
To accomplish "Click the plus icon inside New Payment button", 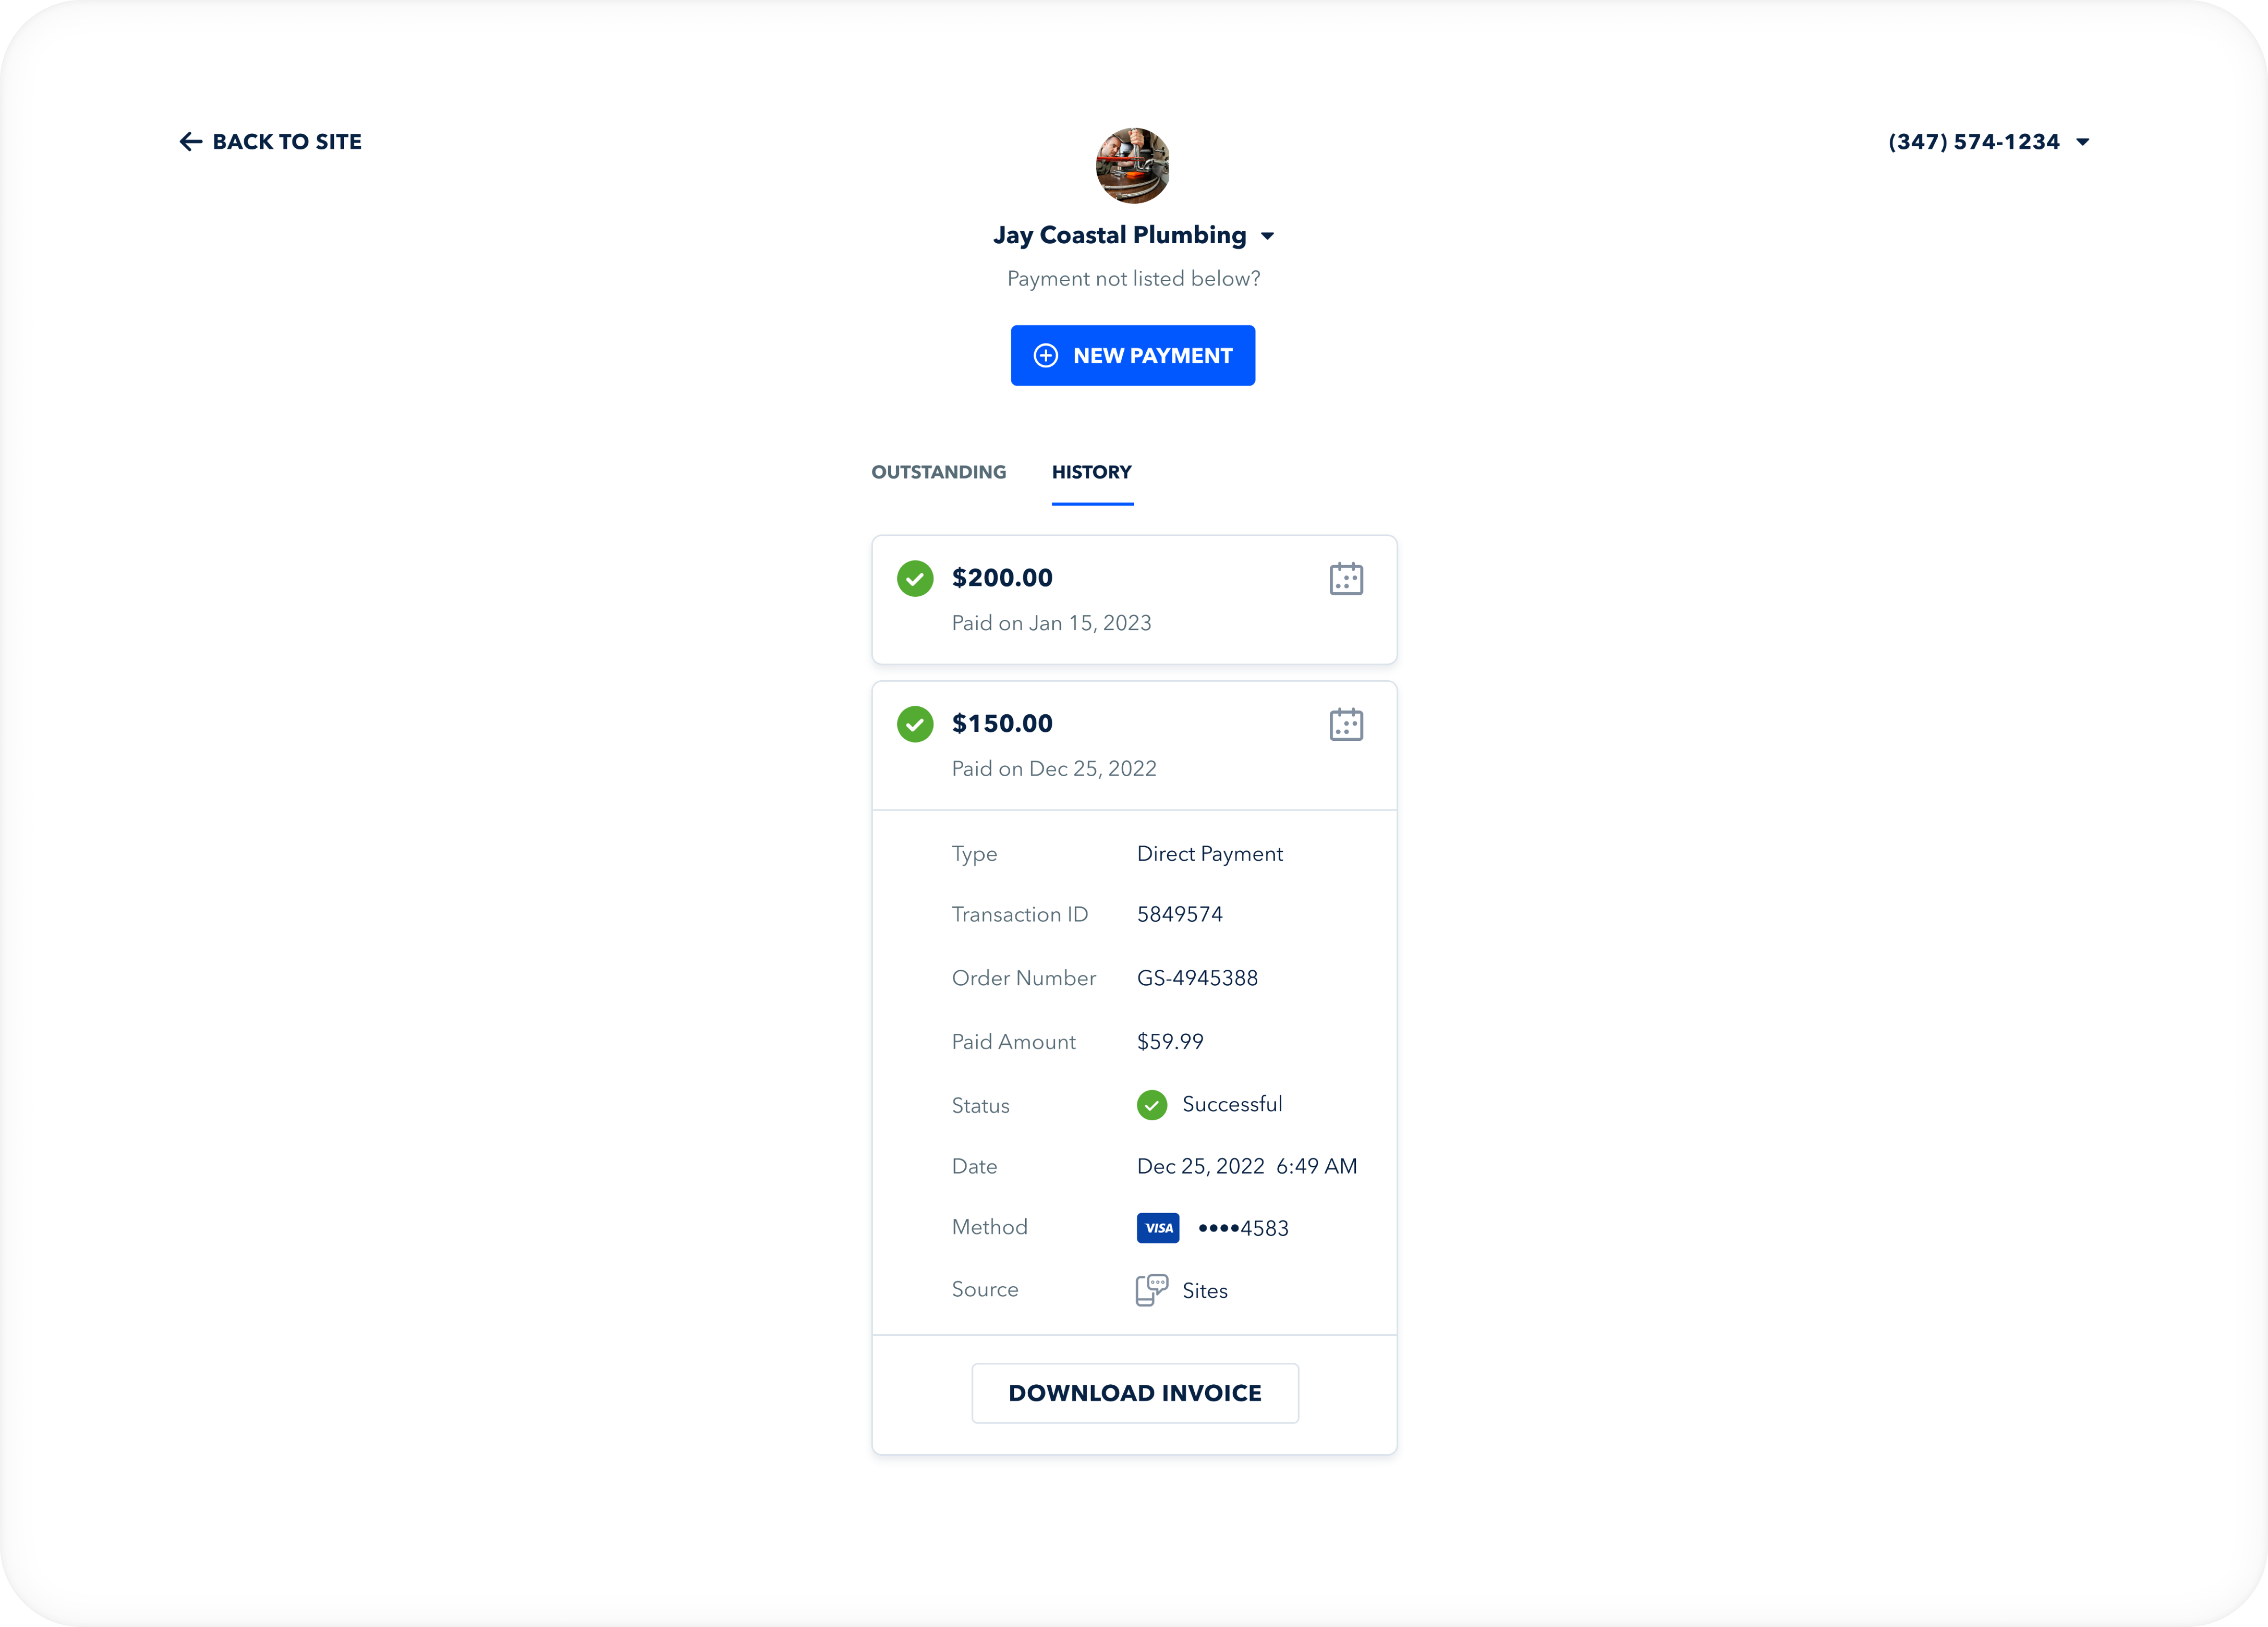I will click(x=1046, y=356).
